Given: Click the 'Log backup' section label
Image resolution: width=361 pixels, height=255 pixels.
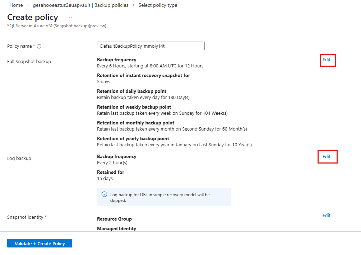Looking at the screenshot, I should coord(19,159).
